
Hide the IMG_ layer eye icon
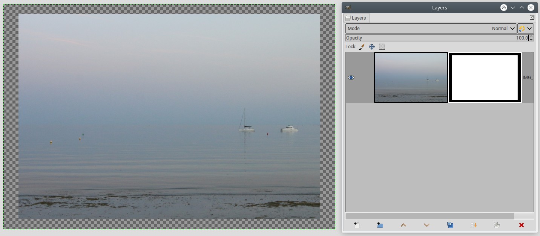(x=351, y=78)
